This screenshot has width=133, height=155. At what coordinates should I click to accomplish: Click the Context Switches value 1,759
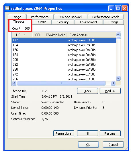(45, 119)
